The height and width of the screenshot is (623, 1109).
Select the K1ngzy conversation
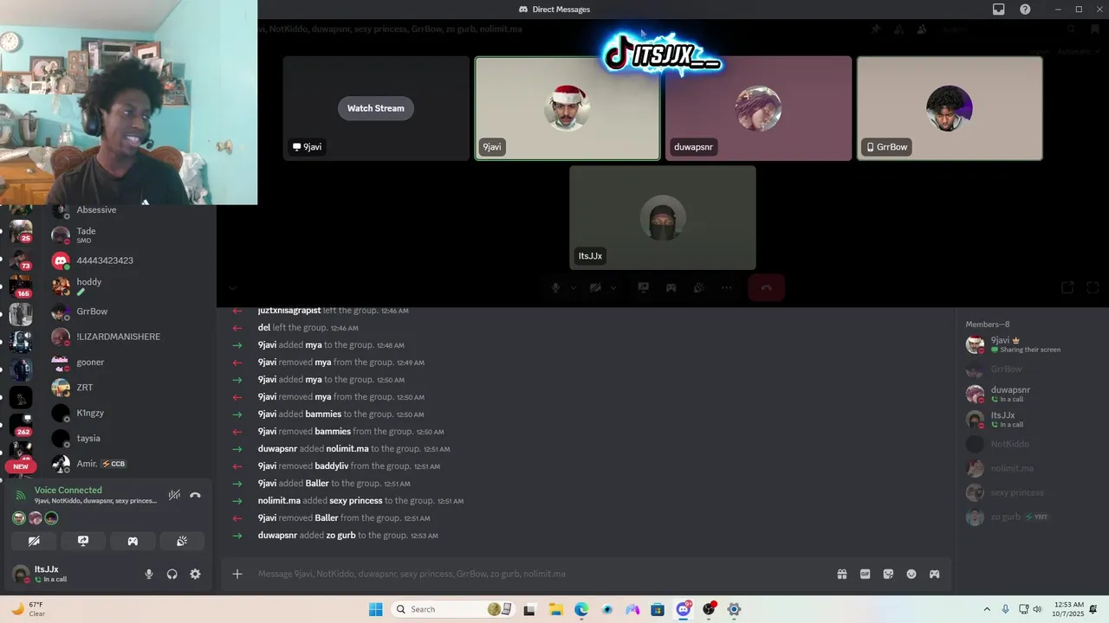pyautogui.click(x=129, y=413)
